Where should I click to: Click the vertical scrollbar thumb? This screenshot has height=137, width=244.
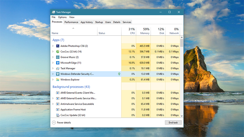tap(181, 43)
